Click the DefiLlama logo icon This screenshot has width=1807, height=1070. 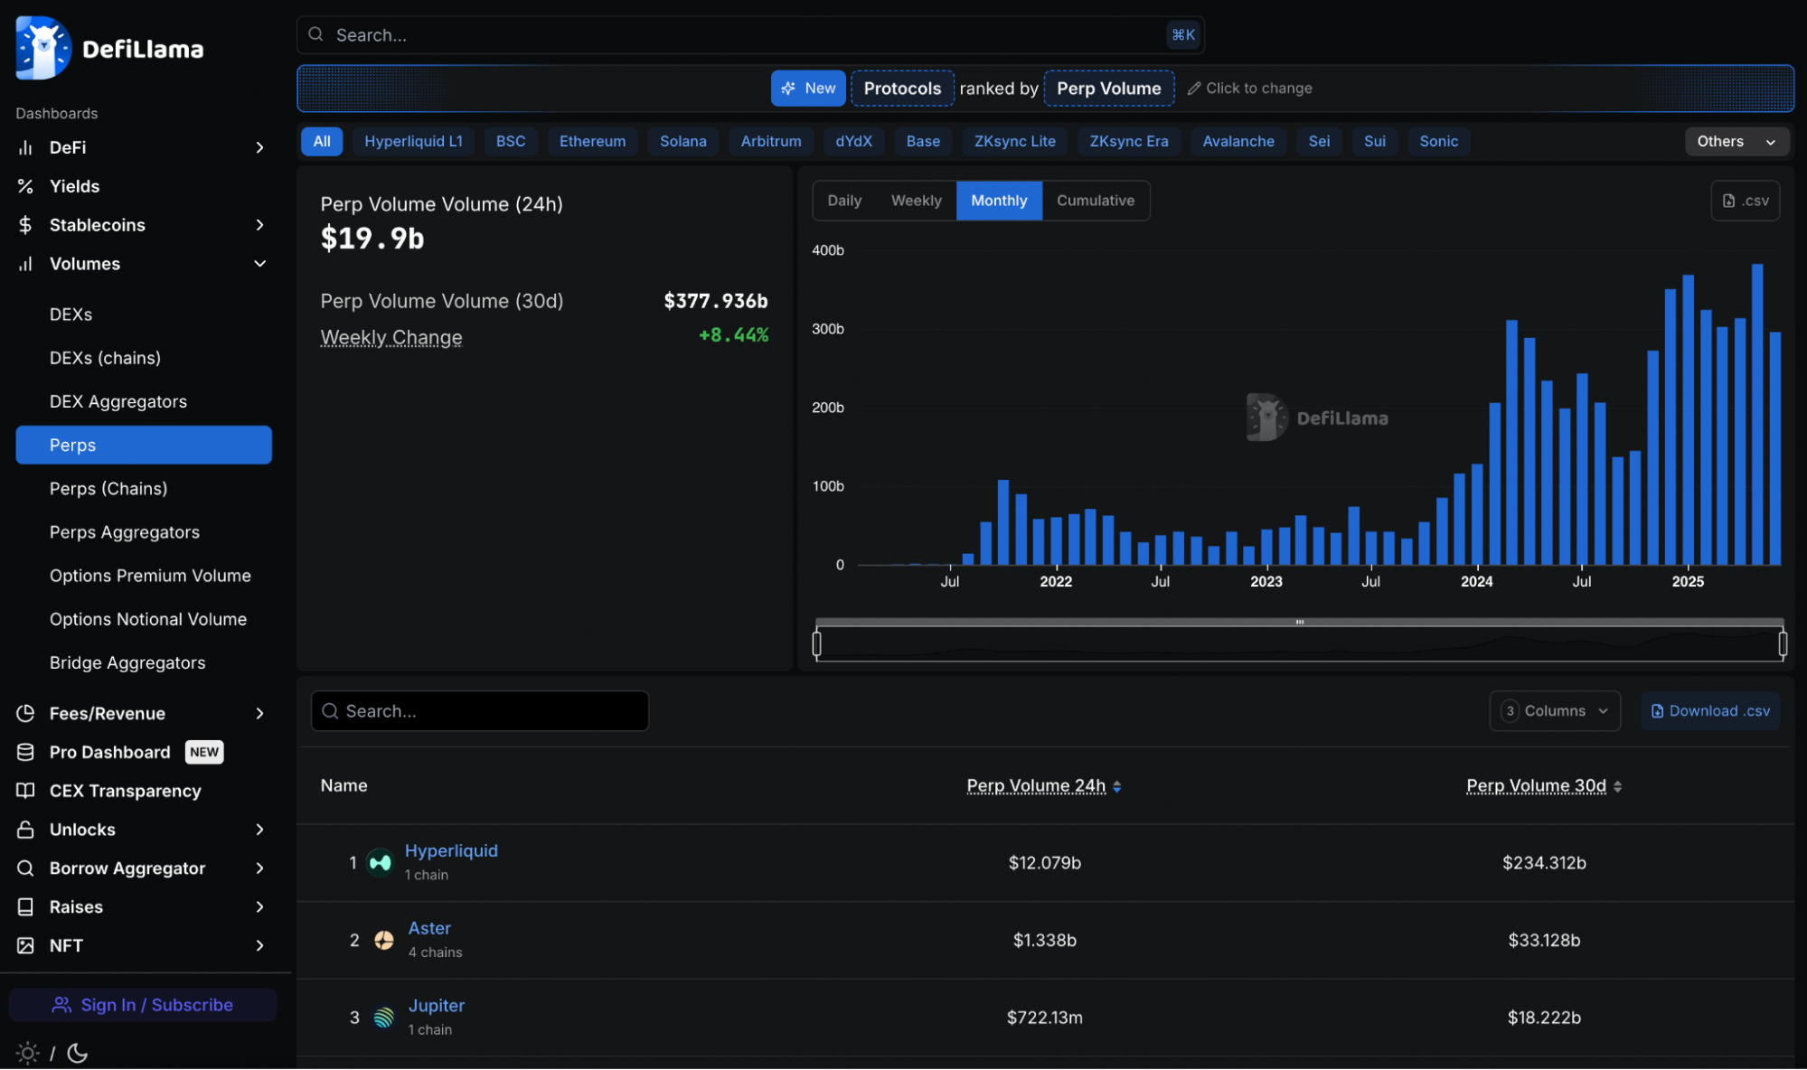click(43, 48)
